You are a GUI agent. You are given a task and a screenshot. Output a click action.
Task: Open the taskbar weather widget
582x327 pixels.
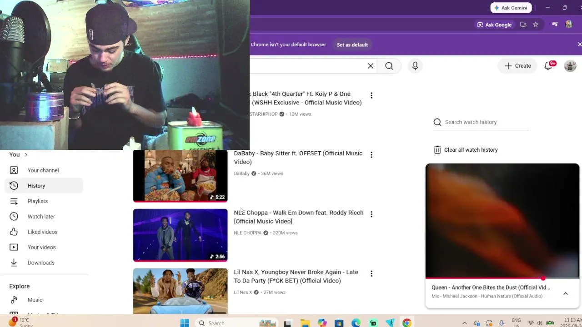coord(20,322)
